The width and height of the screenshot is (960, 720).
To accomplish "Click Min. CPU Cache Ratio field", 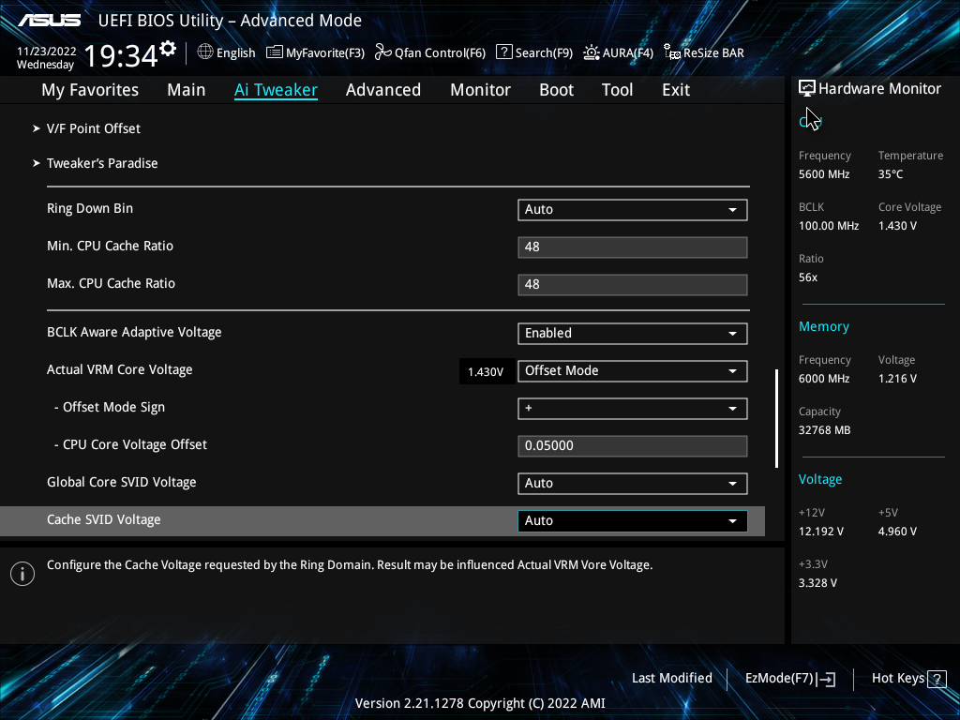I will (633, 247).
